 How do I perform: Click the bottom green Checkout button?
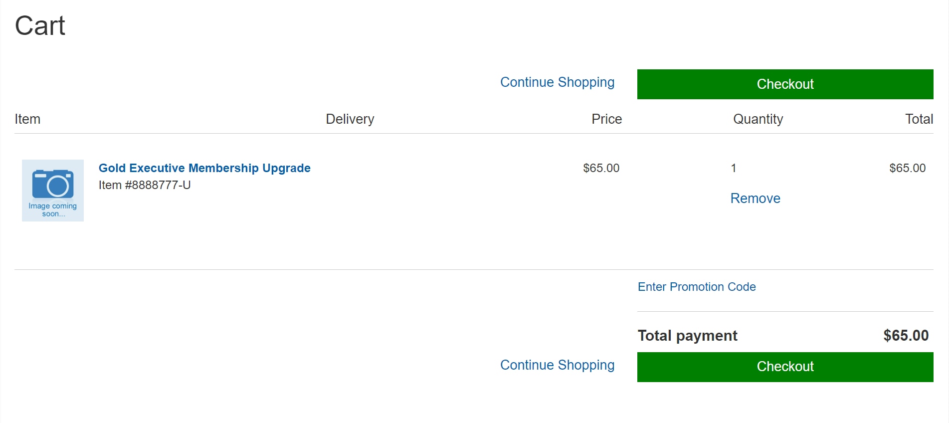pyautogui.click(x=785, y=367)
